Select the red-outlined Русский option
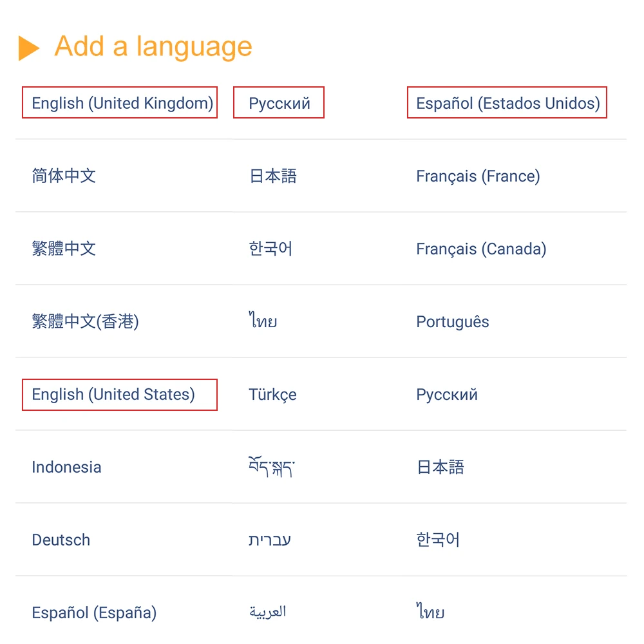This screenshot has width=644, height=644. click(279, 103)
